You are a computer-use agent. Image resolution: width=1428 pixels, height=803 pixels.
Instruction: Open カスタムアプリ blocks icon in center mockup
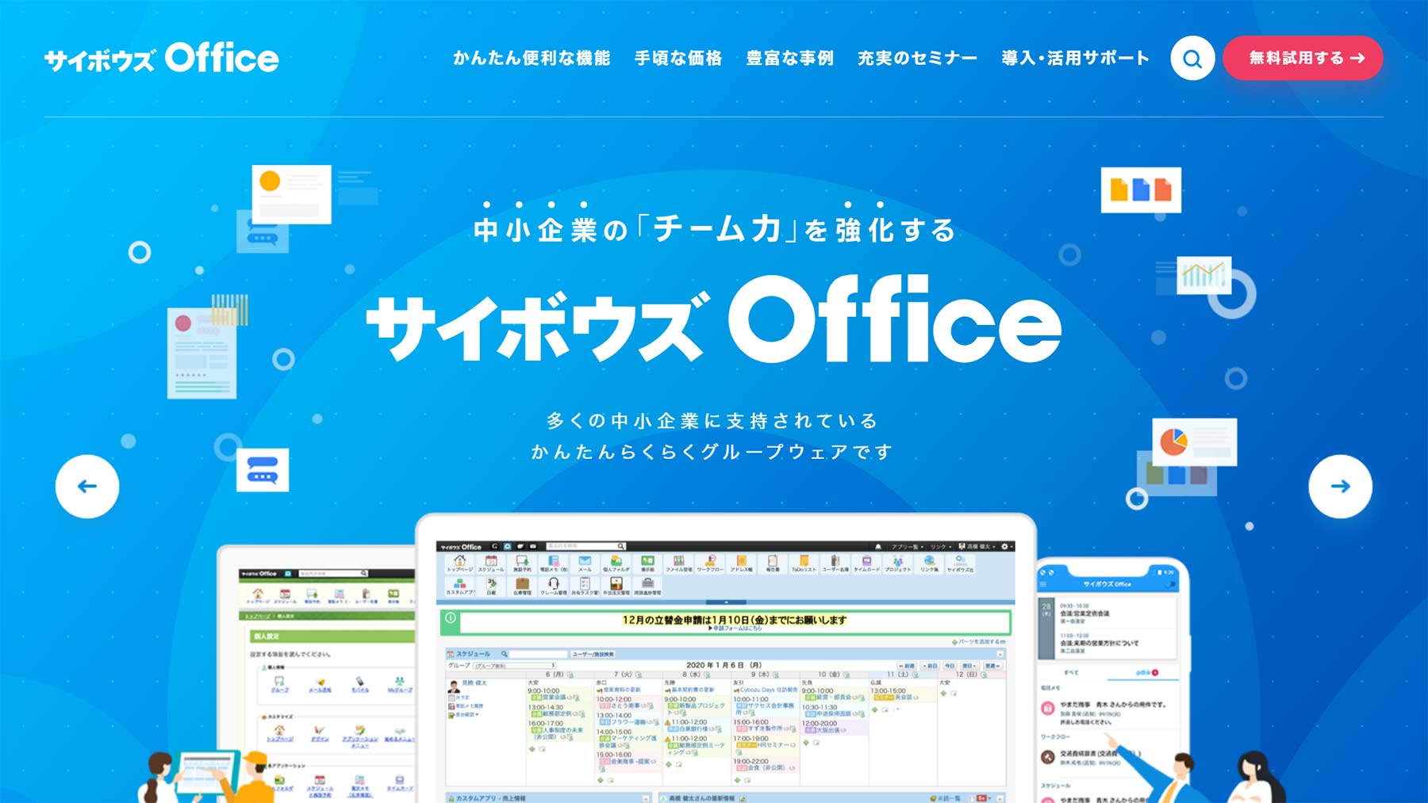pos(459,586)
